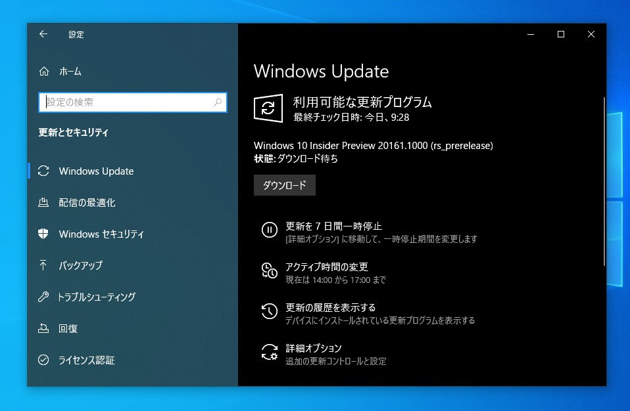Click the troubleshoot wrench icon
Image resolution: width=630 pixels, height=411 pixels.
pos(43,297)
